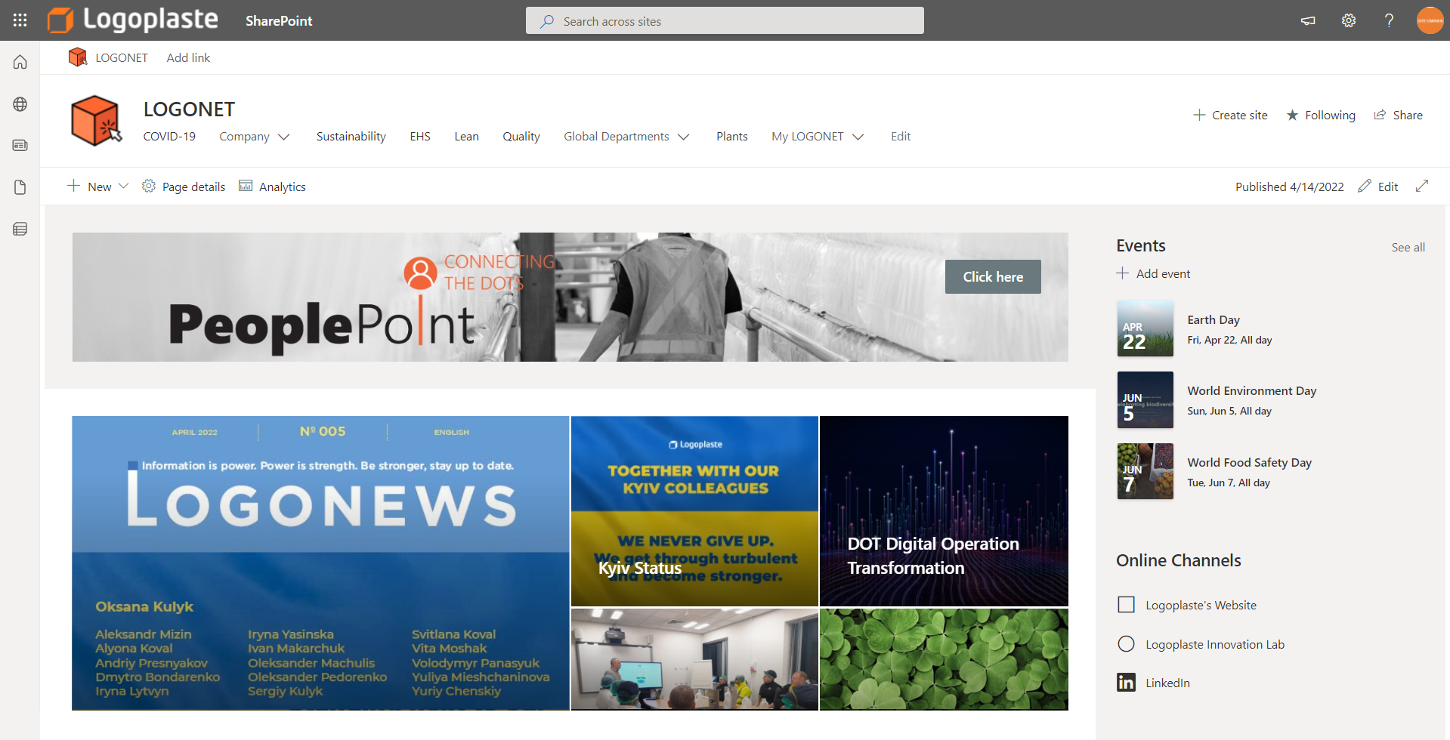
Task: Expand the Company navigation dropdown
Action: pyautogui.click(x=254, y=136)
